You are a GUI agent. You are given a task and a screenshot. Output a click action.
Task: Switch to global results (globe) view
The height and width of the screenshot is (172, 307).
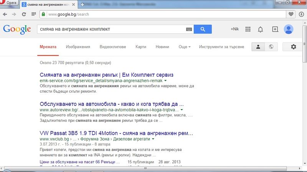[x=271, y=47]
